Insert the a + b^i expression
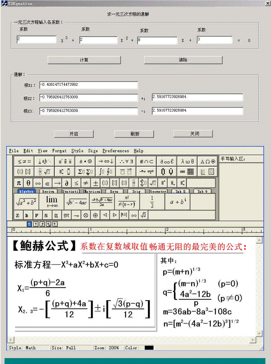This screenshot has width=271, height=364. coord(178,202)
